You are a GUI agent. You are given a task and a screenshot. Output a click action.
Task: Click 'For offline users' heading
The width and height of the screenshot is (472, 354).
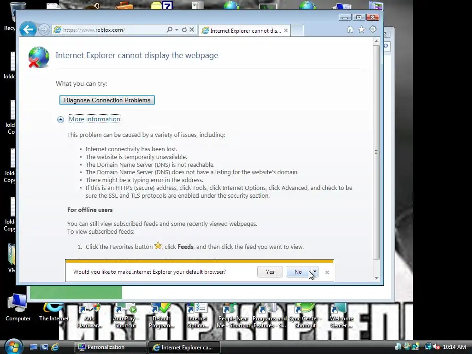click(90, 210)
